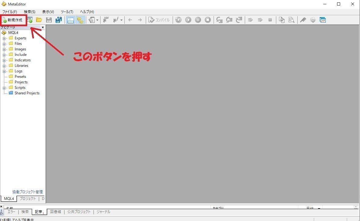Open 協働プロジェクト管理 link
Viewport: 360px width, 221px height.
coord(28,192)
